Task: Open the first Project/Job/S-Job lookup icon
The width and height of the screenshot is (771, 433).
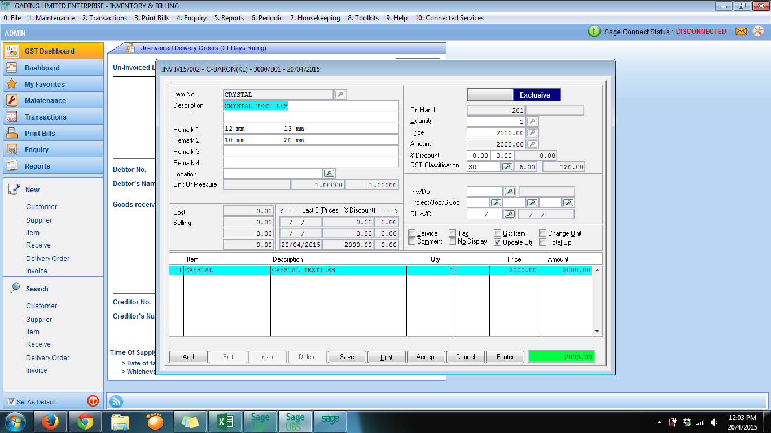Action: (496, 203)
